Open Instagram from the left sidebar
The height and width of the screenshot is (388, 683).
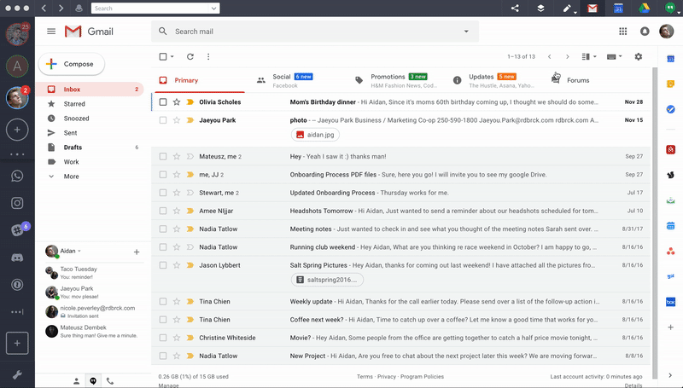pyautogui.click(x=17, y=203)
